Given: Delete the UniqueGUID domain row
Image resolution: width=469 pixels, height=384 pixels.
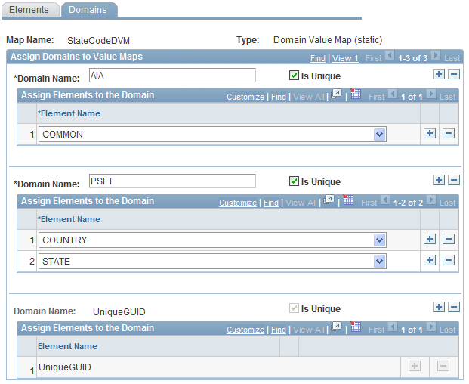Looking at the screenshot, I should (x=454, y=307).
